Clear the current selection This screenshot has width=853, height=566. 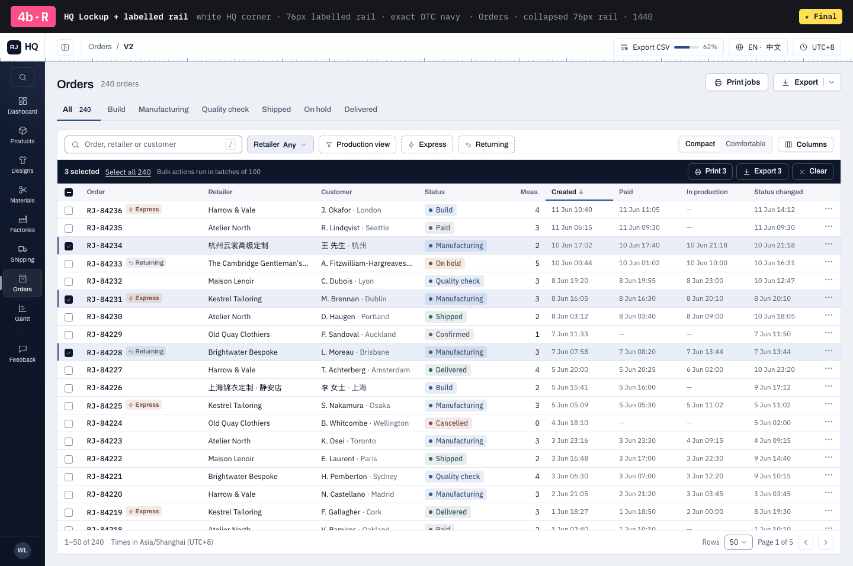(813, 171)
